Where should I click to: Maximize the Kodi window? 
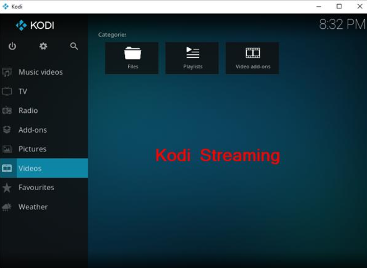tap(339, 6)
